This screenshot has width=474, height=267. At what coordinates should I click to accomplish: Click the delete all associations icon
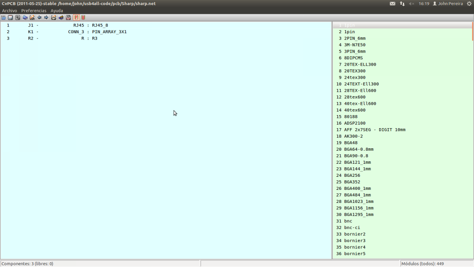[x=54, y=17]
